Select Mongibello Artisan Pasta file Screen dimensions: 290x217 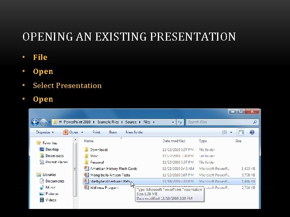coord(110,175)
